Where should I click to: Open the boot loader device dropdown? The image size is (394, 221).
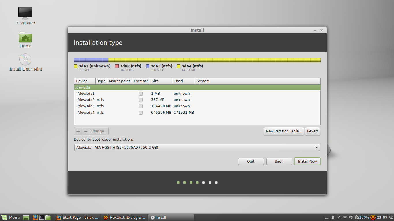197,148
